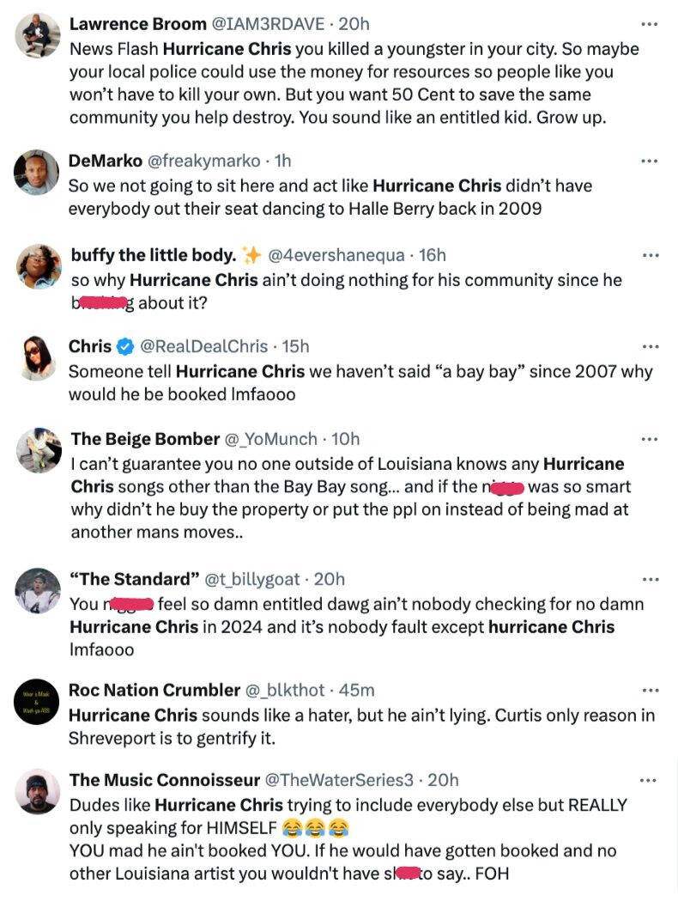
Task: Visit the @freakymarko profile handle
Action: pyautogui.click(x=204, y=162)
